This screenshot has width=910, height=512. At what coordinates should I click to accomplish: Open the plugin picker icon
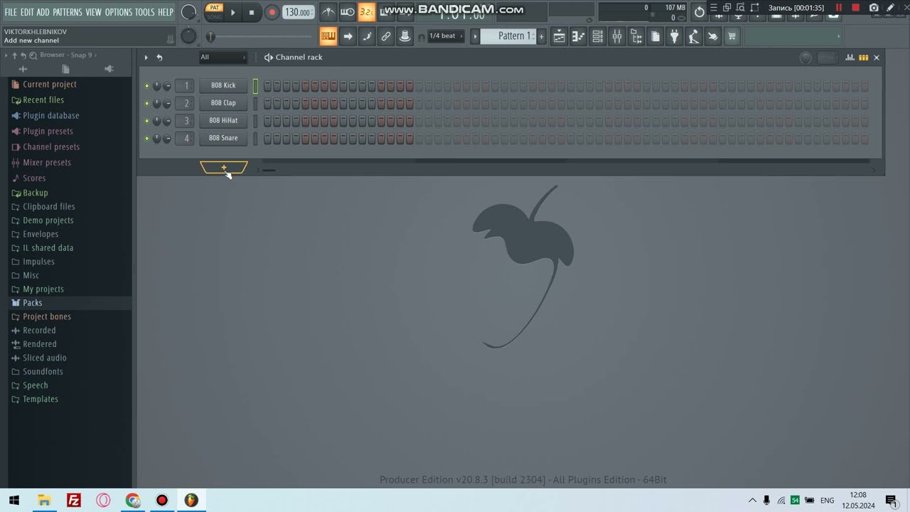(x=674, y=36)
